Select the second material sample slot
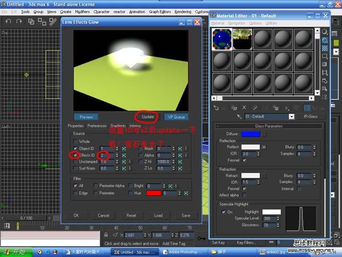 click(242, 39)
